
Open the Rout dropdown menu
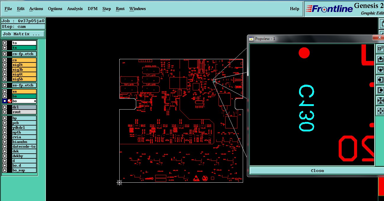(120, 9)
